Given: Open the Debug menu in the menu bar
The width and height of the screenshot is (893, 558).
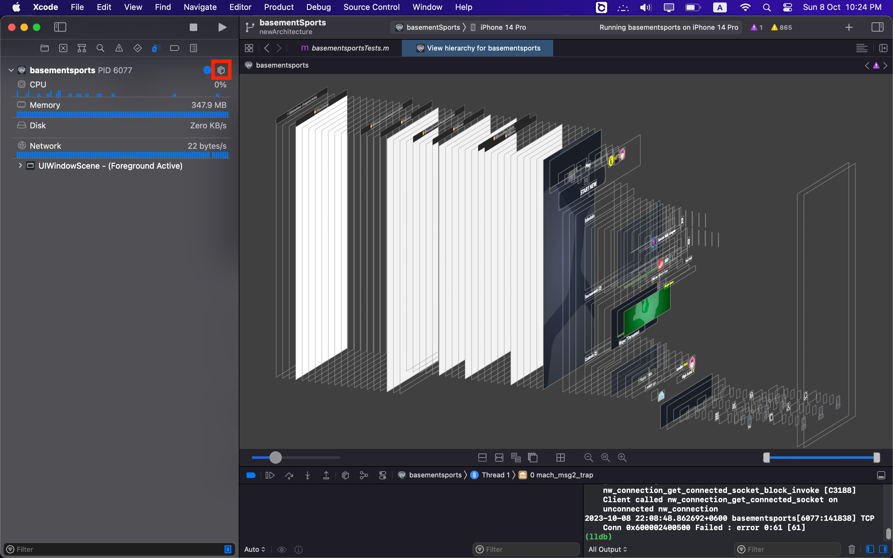Looking at the screenshot, I should [x=318, y=7].
